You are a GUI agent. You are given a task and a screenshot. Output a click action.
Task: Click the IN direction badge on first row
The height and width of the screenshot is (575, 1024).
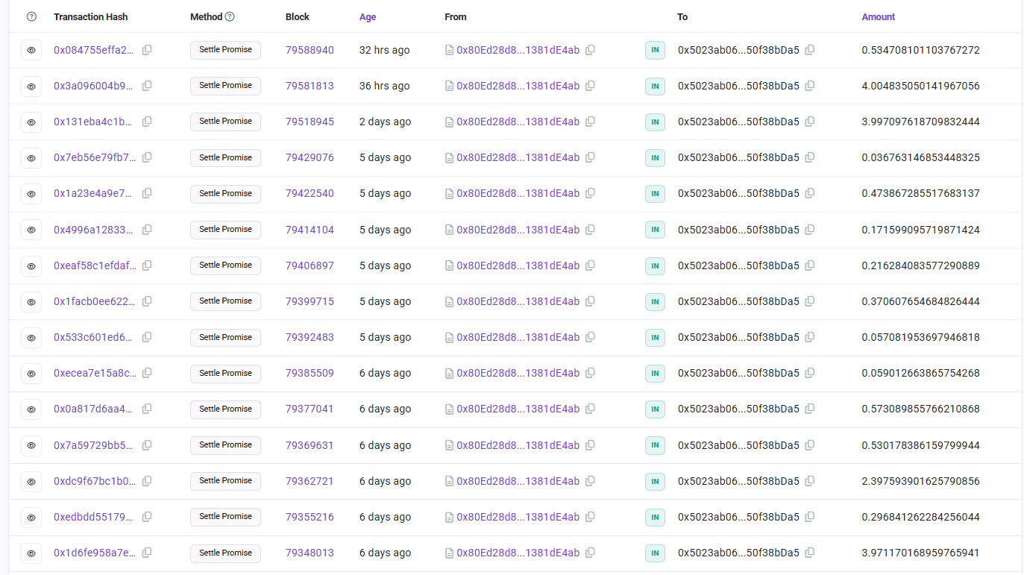(655, 50)
